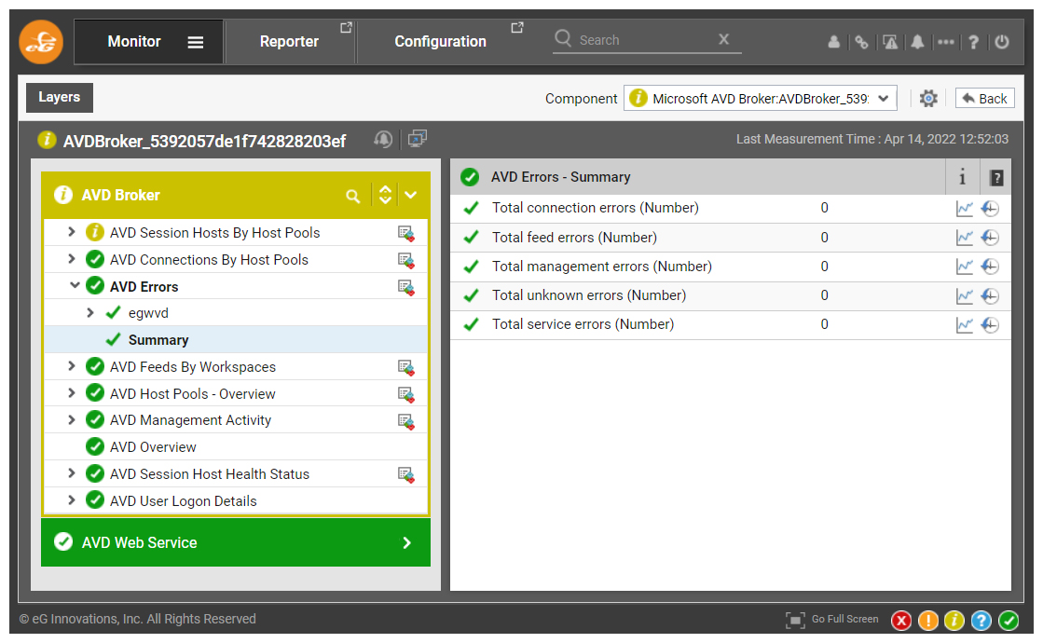Open diagnosis icon for AVD Host Pools - Overview
This screenshot has width=1043, height=643.
coord(406,395)
